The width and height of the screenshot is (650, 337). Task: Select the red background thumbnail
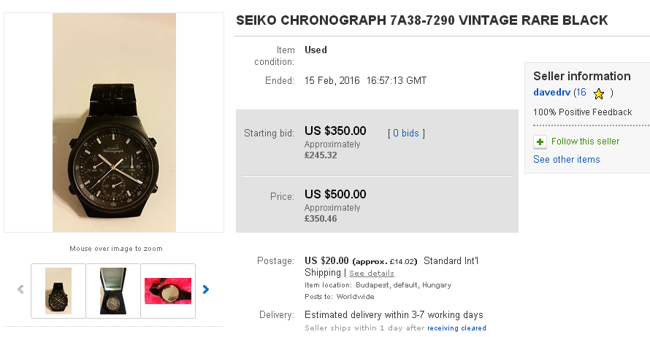(168, 290)
